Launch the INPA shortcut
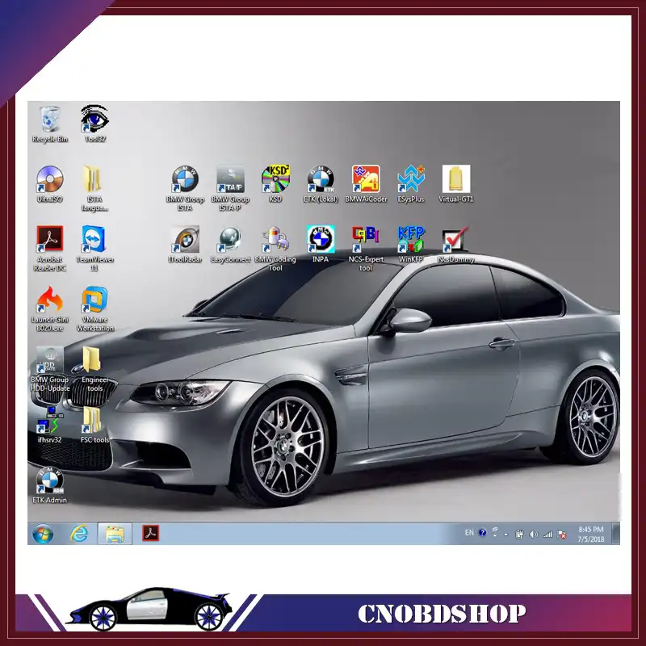 (321, 245)
